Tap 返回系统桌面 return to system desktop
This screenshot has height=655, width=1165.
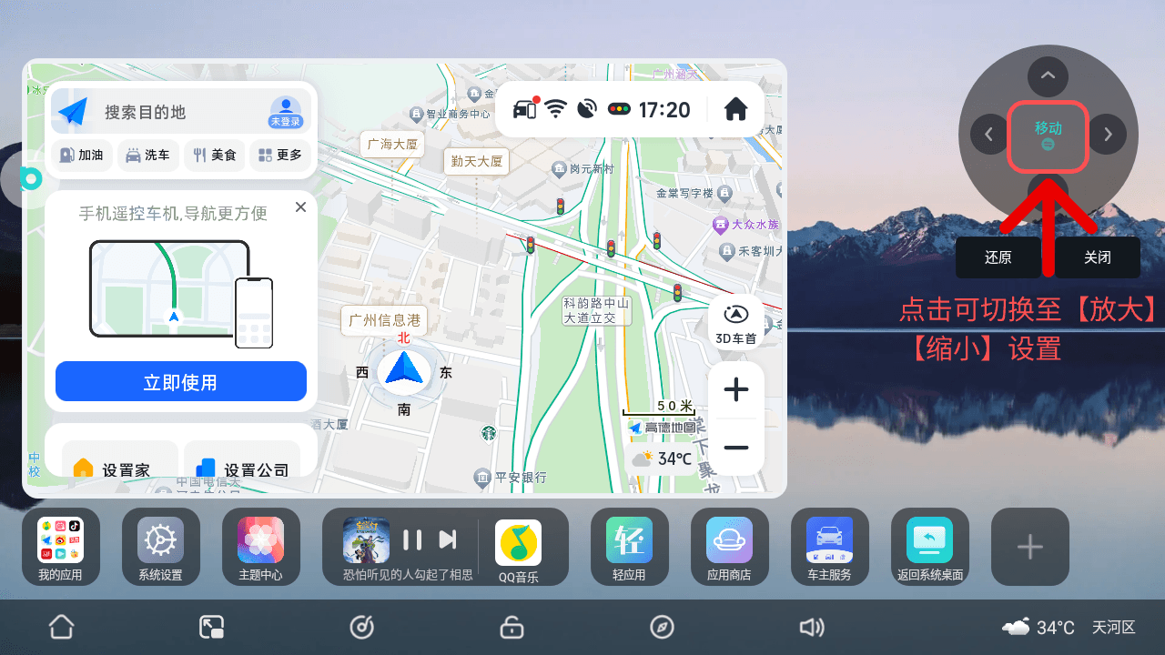click(930, 547)
